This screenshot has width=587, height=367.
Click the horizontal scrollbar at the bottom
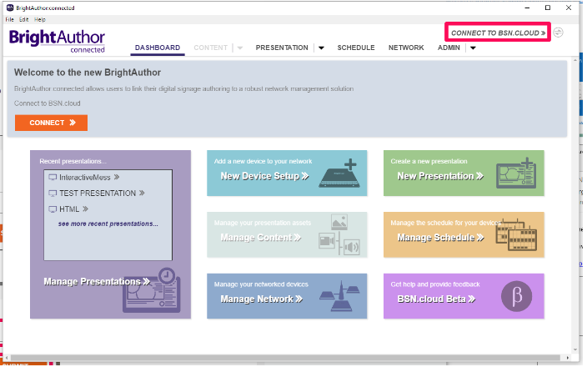(284, 358)
